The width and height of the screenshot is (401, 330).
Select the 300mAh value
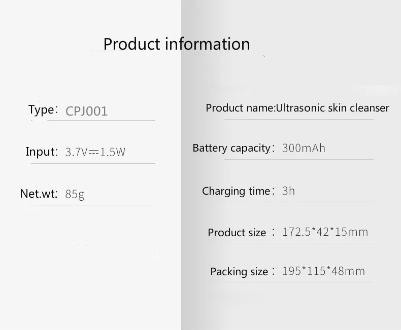pos(304,148)
